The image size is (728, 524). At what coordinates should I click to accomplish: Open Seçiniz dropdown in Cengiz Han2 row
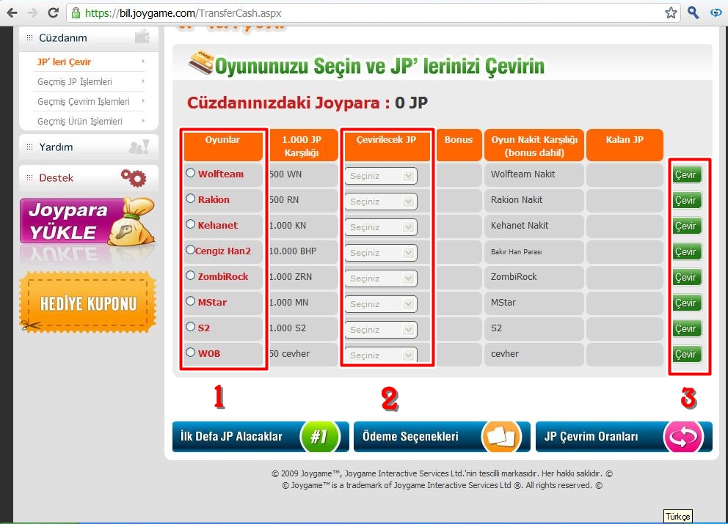381,253
